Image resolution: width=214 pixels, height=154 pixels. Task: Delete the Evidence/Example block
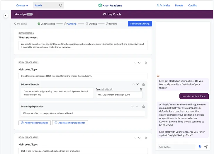click(x=143, y=85)
